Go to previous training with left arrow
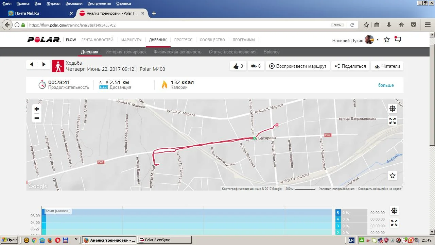The image size is (435, 245). 32,64
